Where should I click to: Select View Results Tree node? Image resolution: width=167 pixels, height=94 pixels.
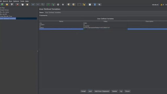pyautogui.click(x=6, y=16)
